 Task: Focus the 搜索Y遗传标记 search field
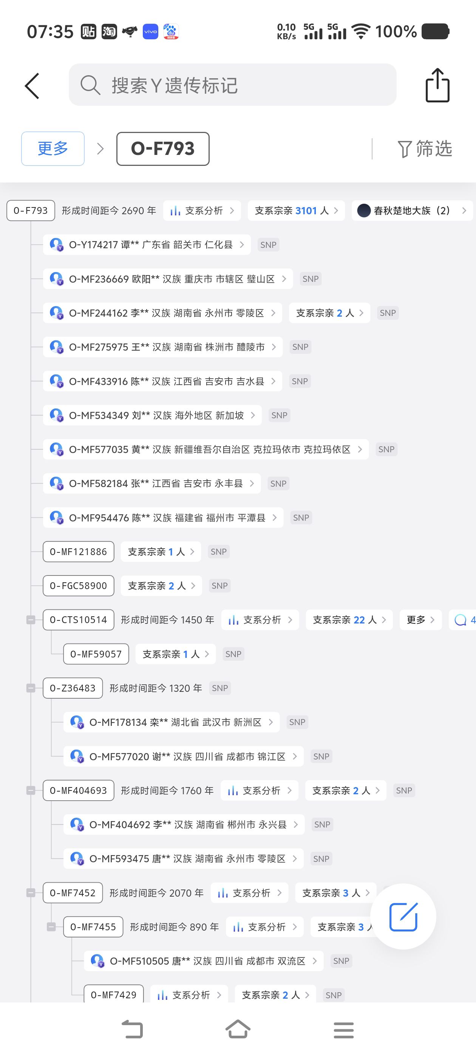[x=232, y=85]
